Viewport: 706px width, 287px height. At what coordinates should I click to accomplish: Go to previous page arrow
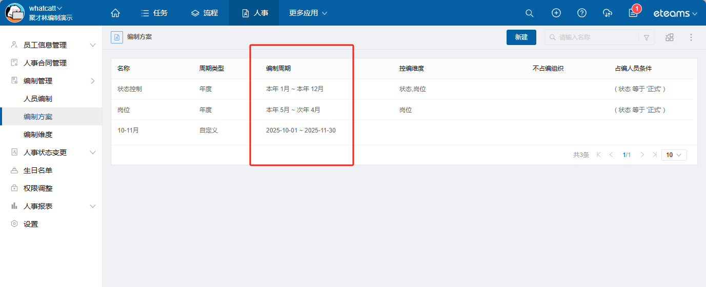pos(611,154)
